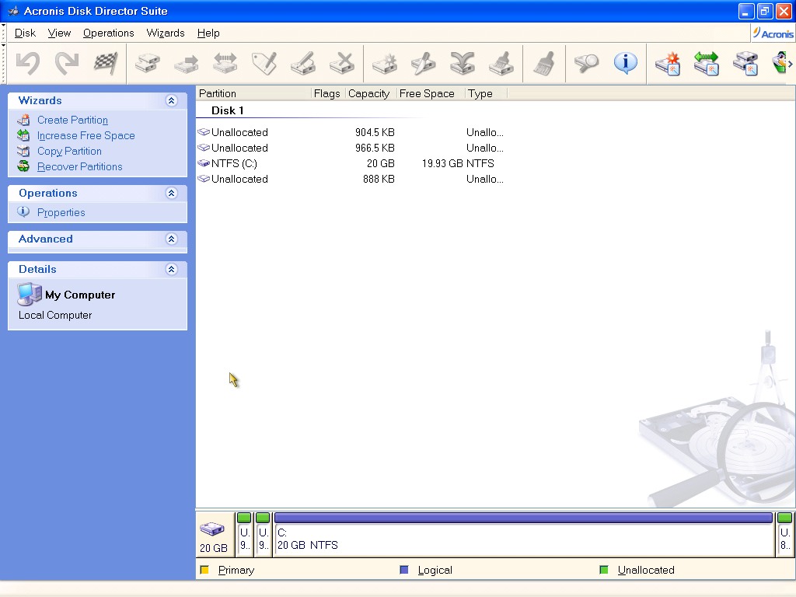This screenshot has width=796, height=597.
Task: Select the Unallocated 904.5 KB row
Action: [351, 132]
